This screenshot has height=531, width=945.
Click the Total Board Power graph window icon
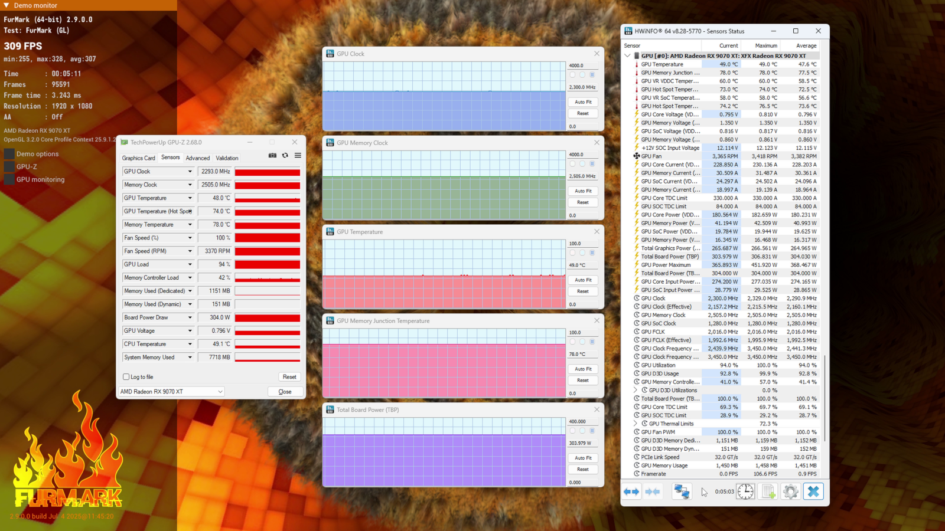[x=330, y=409]
